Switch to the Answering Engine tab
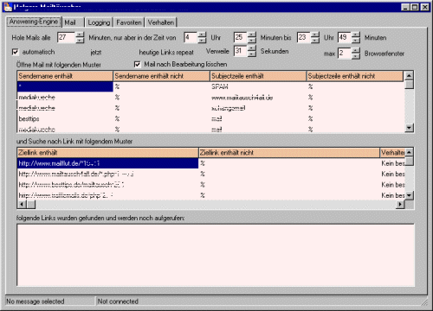 click(34, 22)
